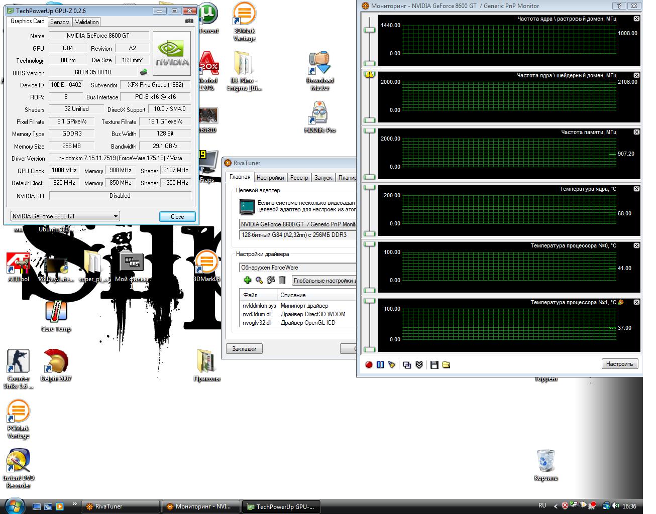
Task: Select the Главная tab in RivaTuner
Action: pos(240,177)
